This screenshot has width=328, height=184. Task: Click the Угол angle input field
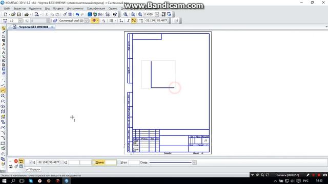[134, 163]
